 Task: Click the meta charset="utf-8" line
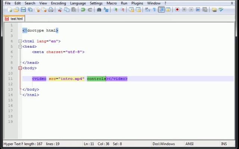[58, 52]
